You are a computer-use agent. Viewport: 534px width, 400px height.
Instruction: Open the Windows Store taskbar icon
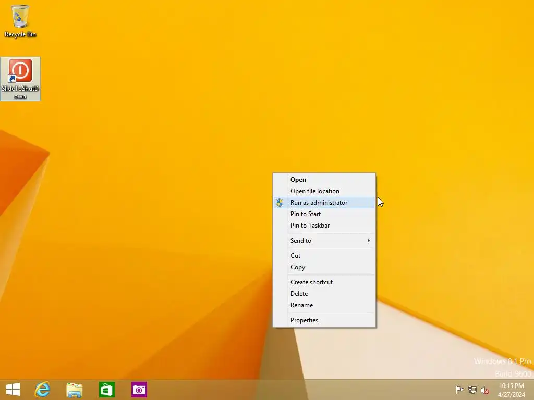[106, 390]
